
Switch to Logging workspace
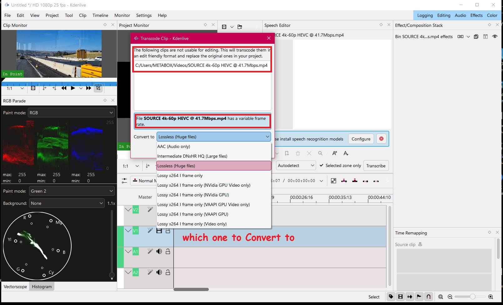pyautogui.click(x=425, y=15)
